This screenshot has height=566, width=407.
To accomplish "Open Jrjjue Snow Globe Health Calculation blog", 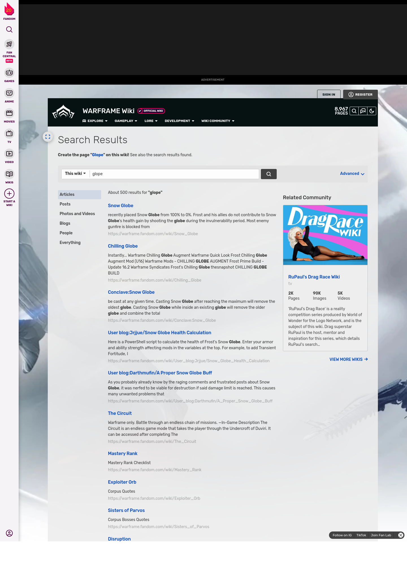I will [x=159, y=333].
